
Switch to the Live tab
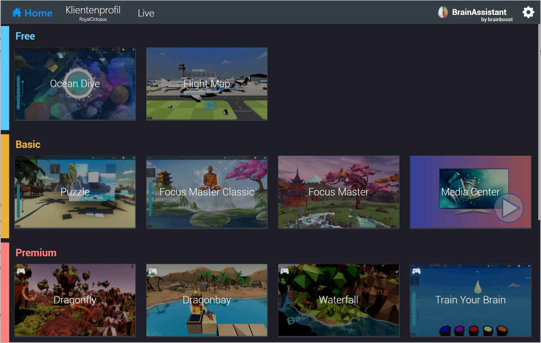(x=146, y=13)
